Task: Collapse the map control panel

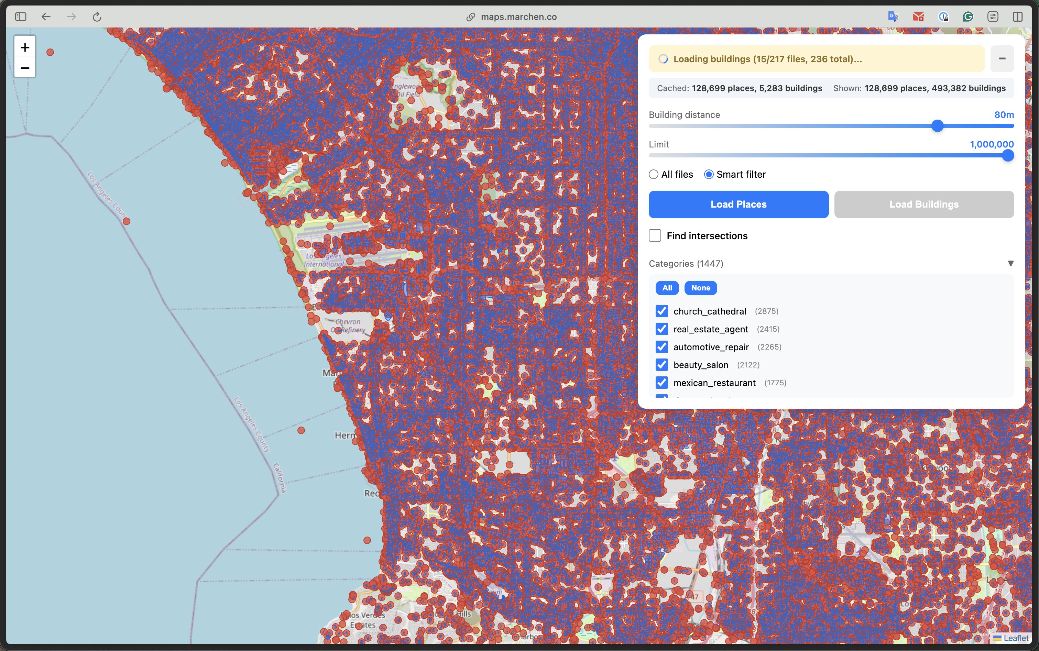Action: click(x=1001, y=58)
